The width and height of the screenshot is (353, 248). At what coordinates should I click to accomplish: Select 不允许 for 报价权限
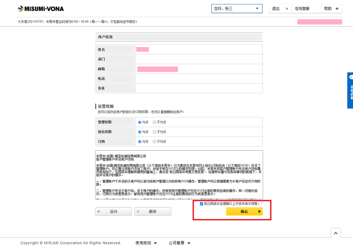tap(155, 132)
